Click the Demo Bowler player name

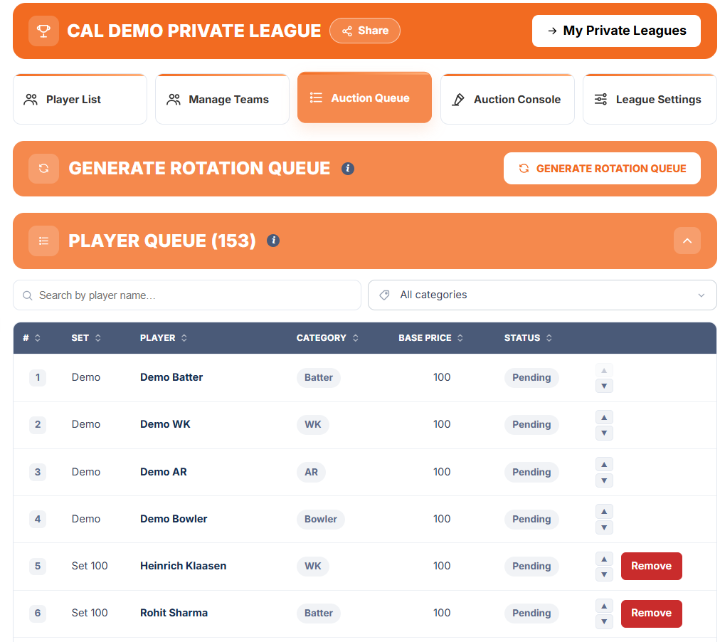[174, 519]
